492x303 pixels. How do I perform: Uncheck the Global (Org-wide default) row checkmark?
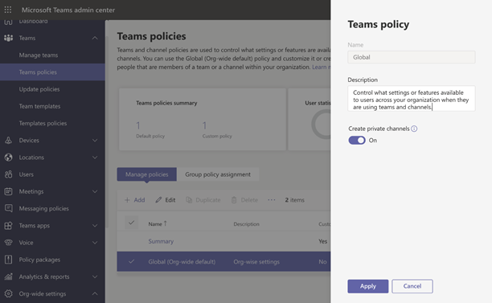coord(132,261)
